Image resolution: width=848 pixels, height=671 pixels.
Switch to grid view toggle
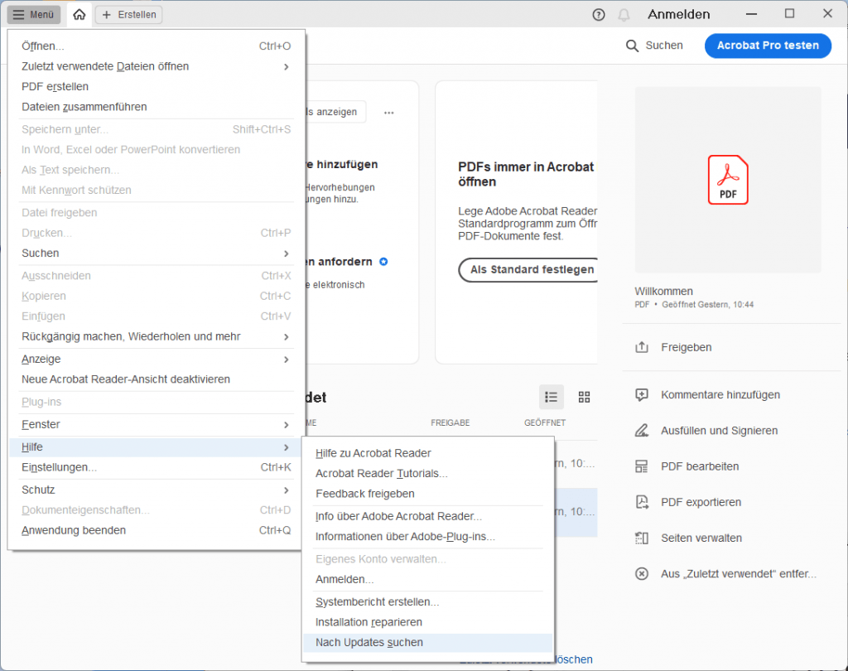click(584, 398)
